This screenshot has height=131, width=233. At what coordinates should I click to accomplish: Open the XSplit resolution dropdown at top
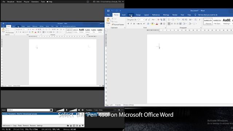tap(123, 1)
